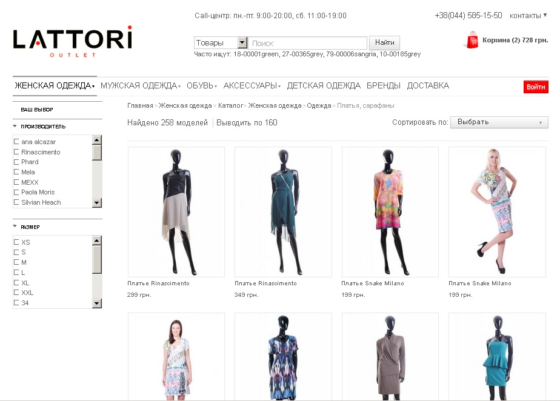Check the Rinascimento manufacturer checkbox

(x=16, y=152)
